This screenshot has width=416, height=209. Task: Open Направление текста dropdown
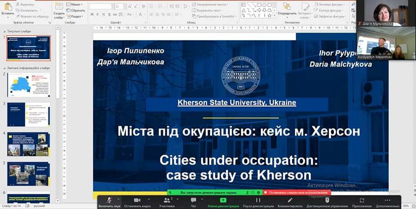[x=210, y=4]
